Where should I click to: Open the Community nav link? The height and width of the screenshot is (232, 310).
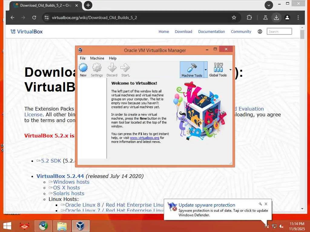[x=241, y=31]
